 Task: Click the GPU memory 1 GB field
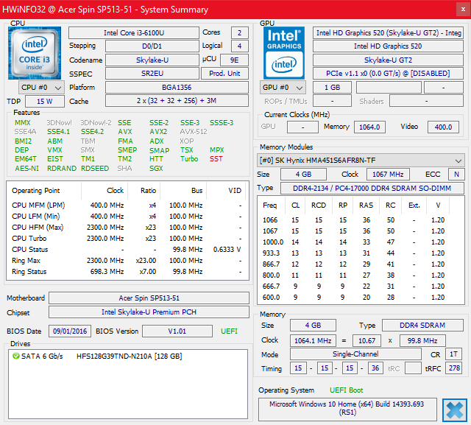(x=332, y=88)
